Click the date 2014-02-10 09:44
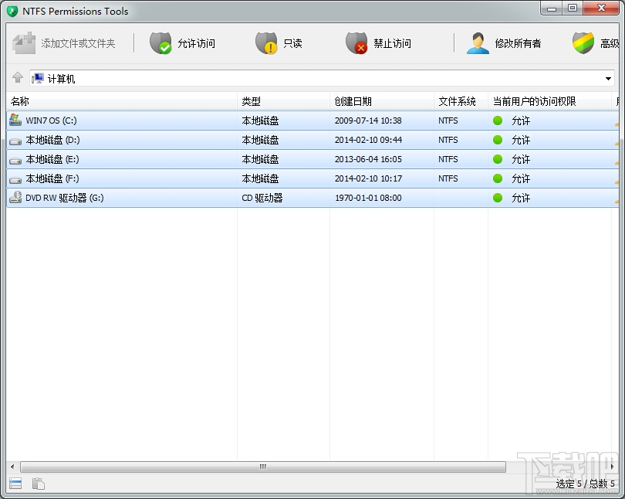Viewport: 625px width, 499px height. click(x=368, y=140)
